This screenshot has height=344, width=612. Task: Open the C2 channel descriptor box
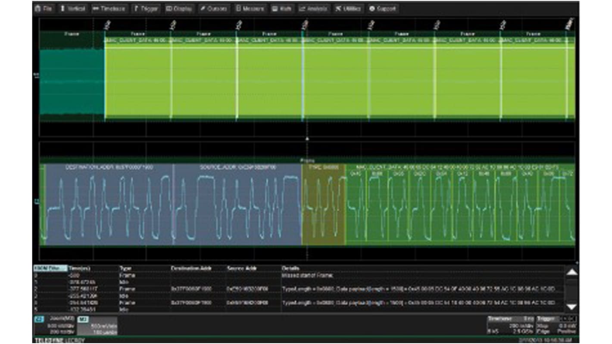54,325
